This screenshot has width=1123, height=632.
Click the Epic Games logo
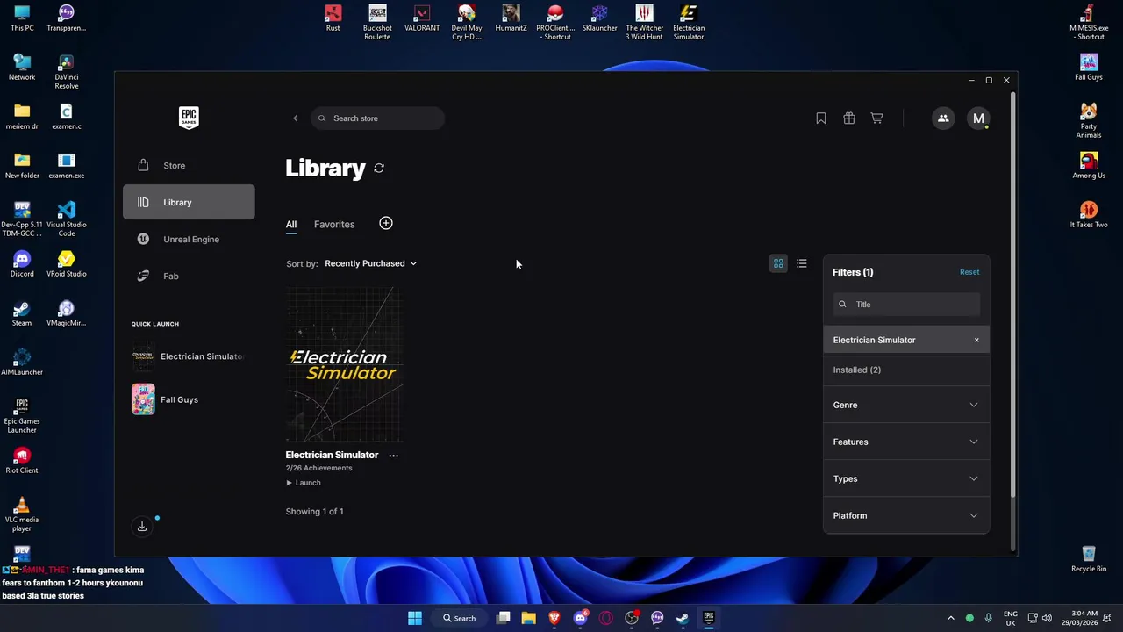point(189,118)
